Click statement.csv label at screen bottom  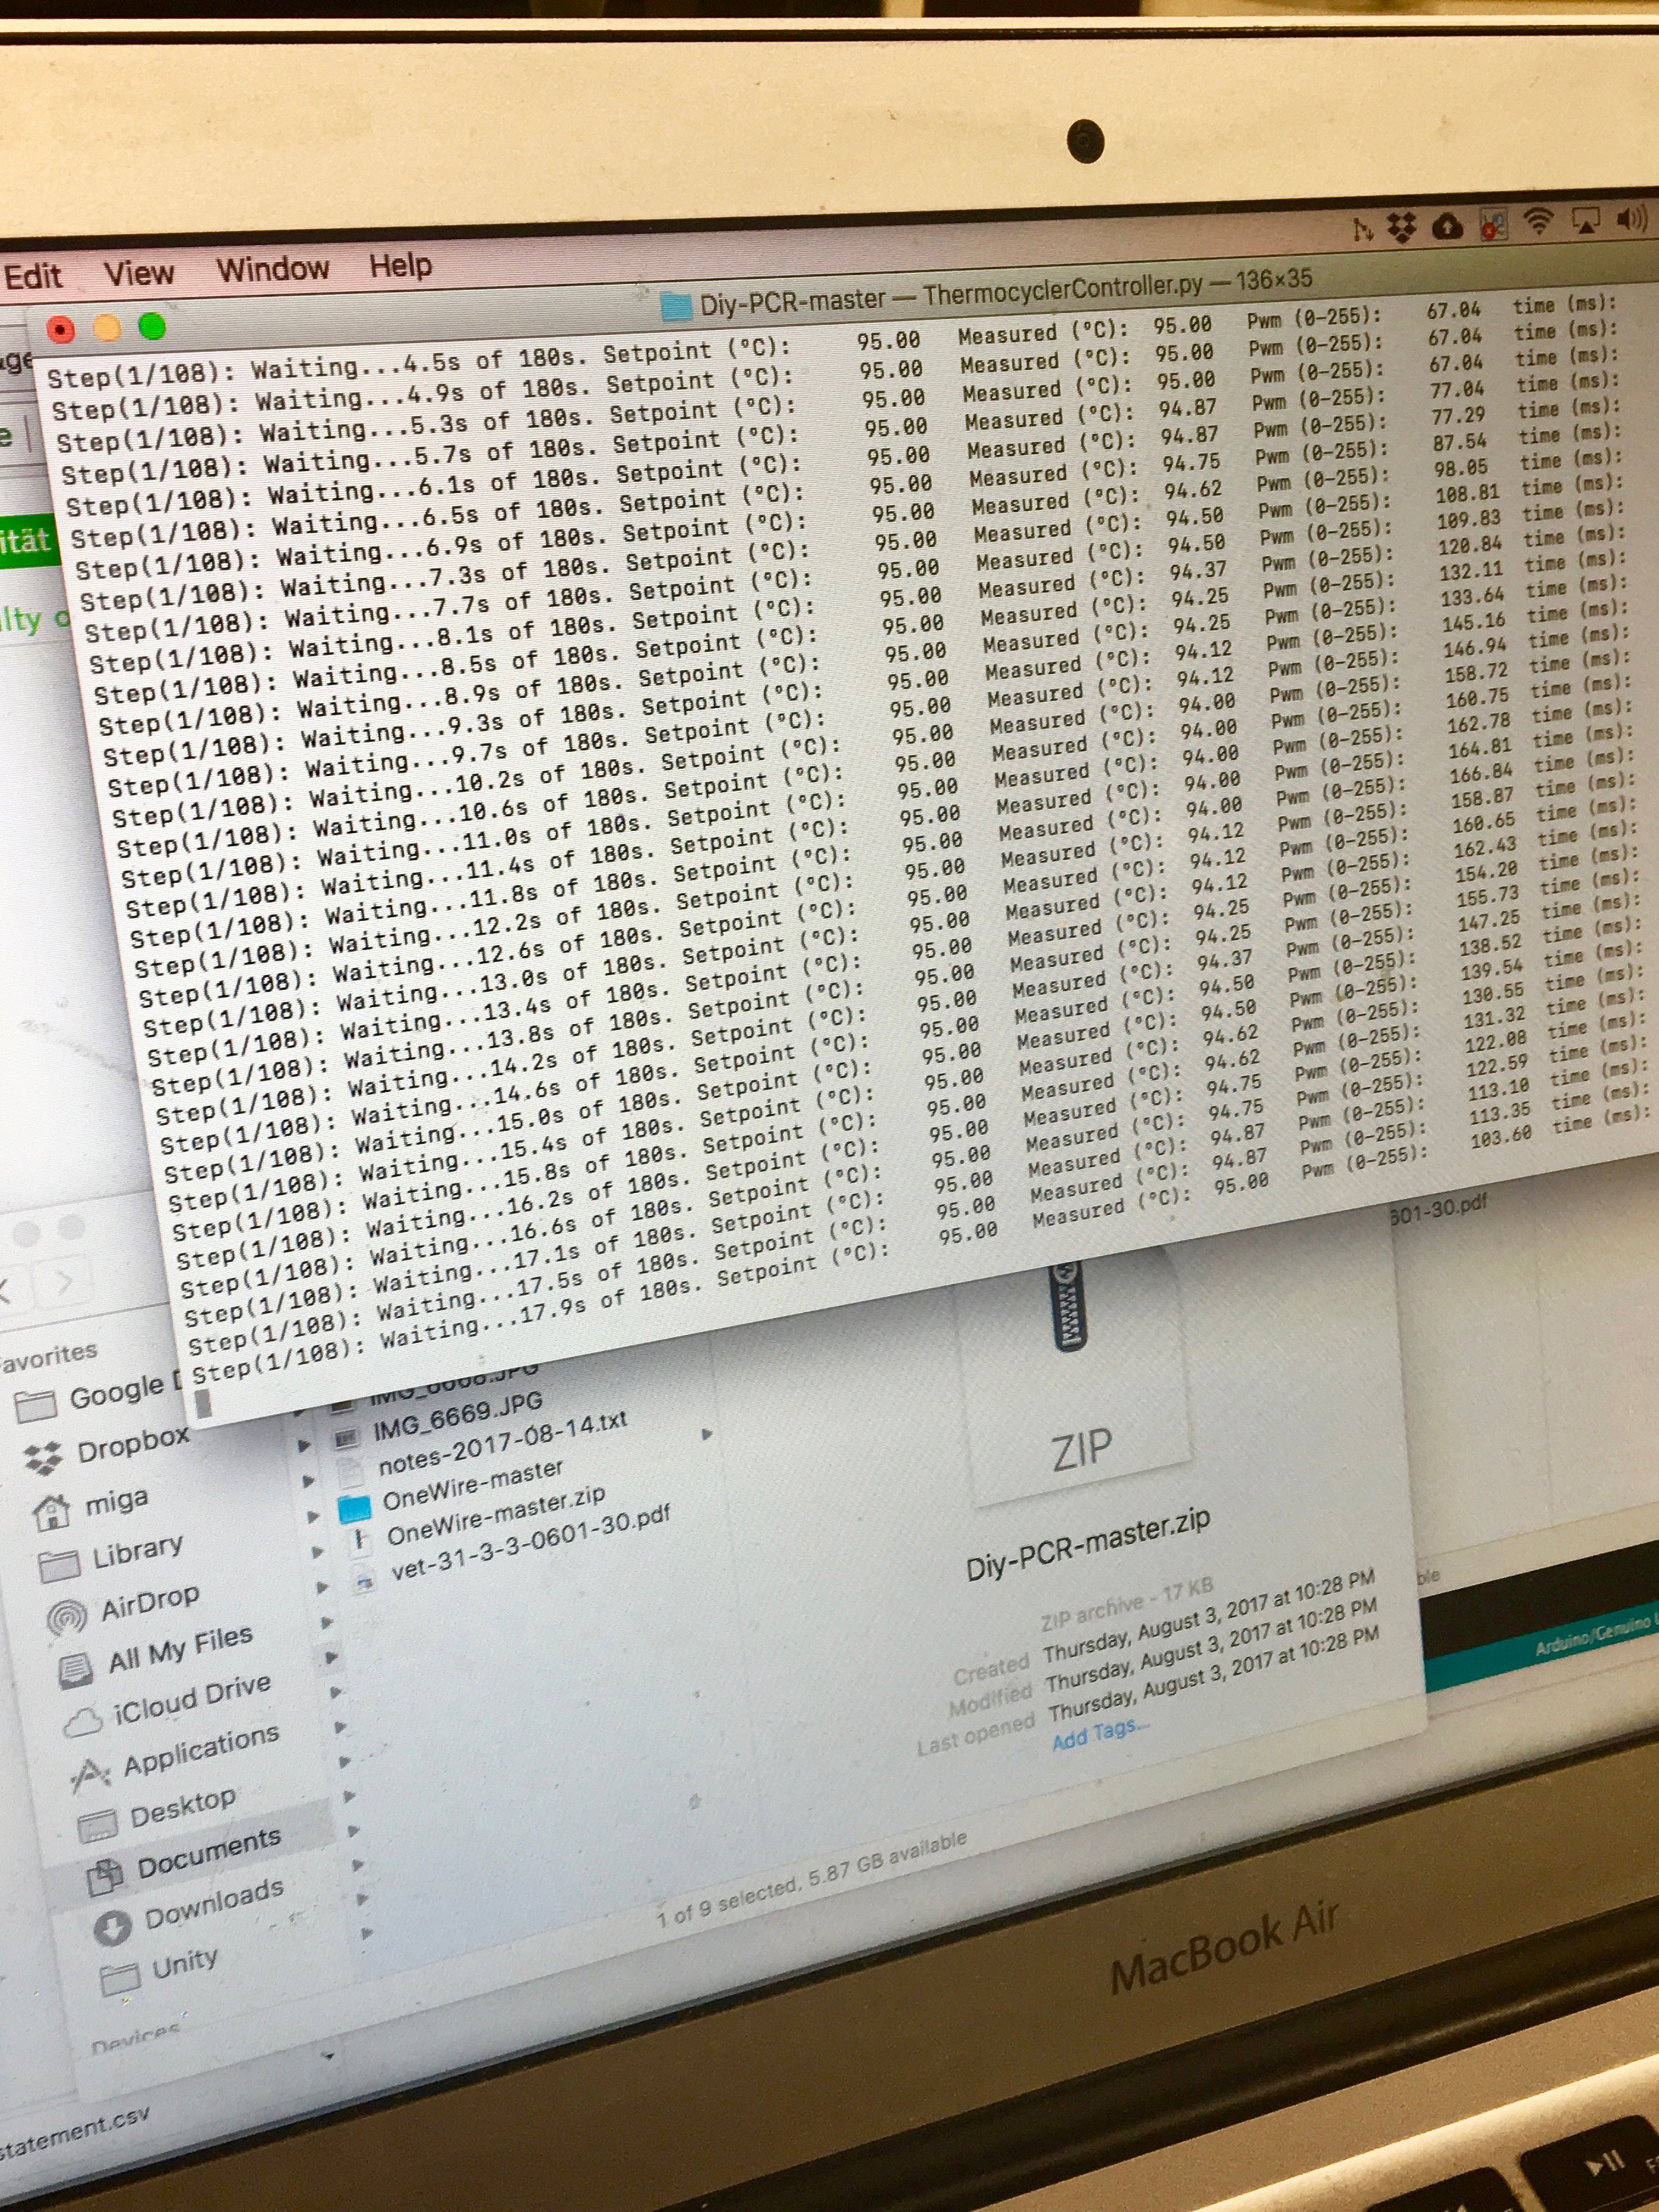74,2135
